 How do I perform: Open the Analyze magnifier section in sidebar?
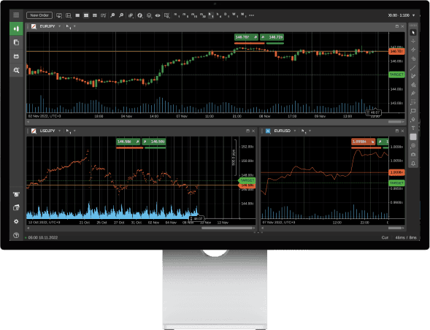pyautogui.click(x=16, y=70)
